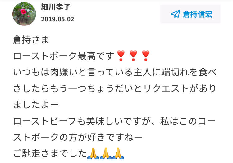Click the line starting ローストビーフも美味しい

pyautogui.click(x=114, y=121)
